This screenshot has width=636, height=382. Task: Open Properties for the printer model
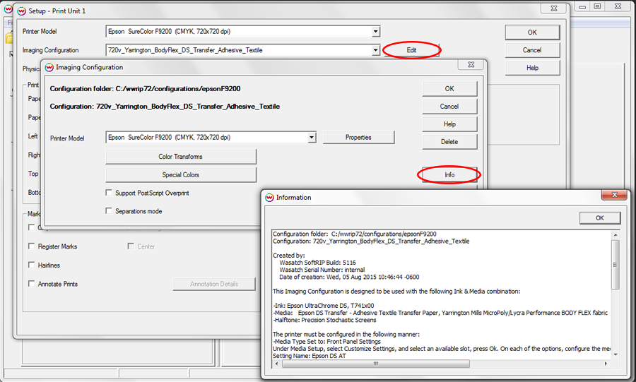(x=358, y=137)
